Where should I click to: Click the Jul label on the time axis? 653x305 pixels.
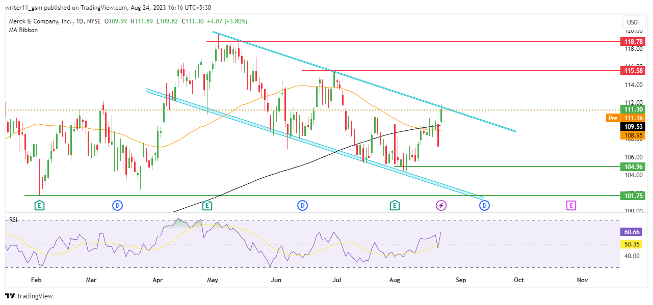pos(336,280)
